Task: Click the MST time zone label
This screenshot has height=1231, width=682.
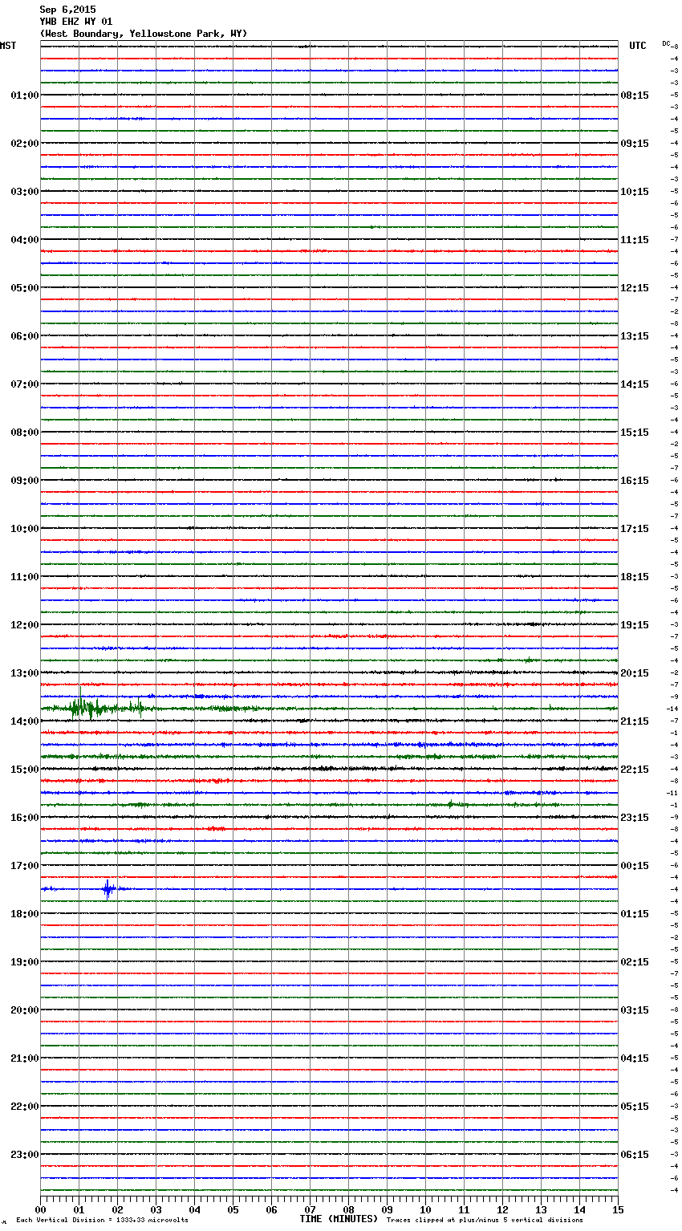Action: pos(8,46)
